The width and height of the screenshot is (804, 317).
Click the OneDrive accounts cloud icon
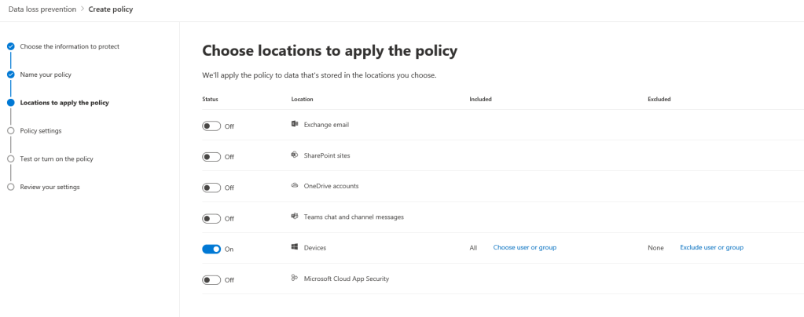tap(294, 186)
